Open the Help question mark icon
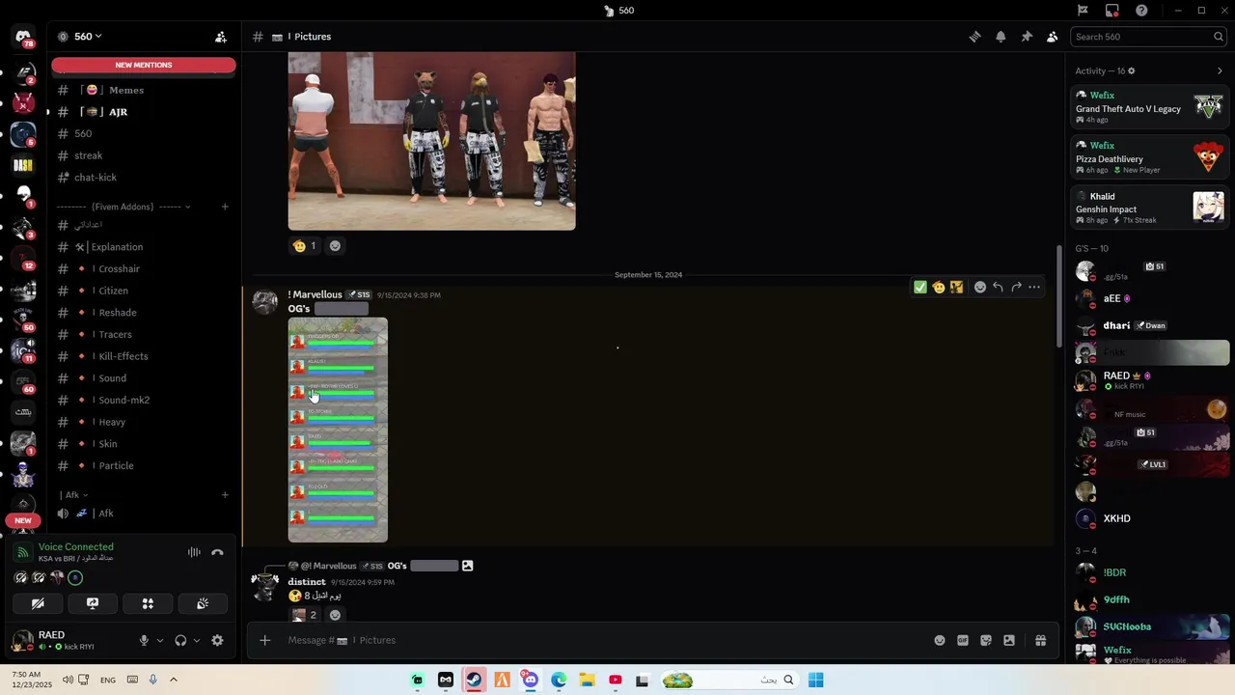Viewport: 1235px width, 695px height. (1142, 11)
